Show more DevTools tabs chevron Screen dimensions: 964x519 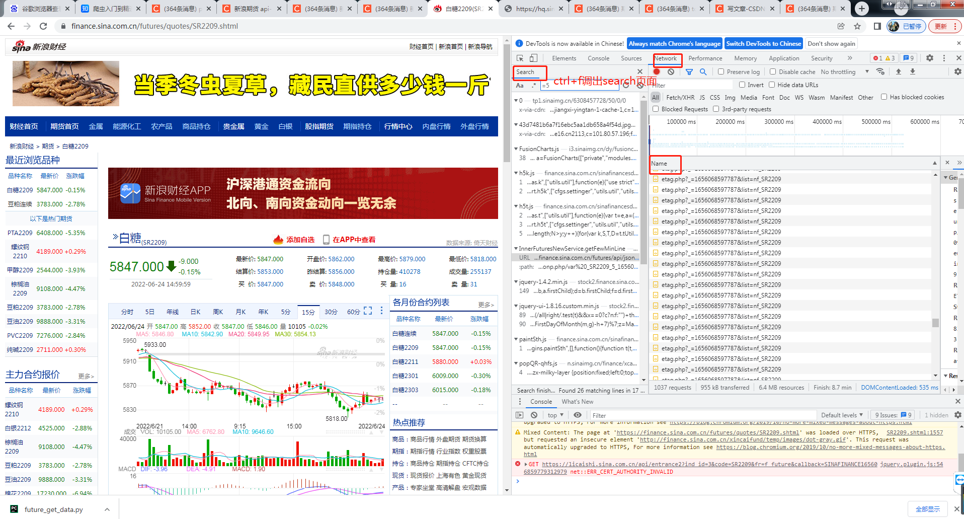click(x=850, y=58)
